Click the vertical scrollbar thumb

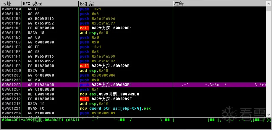pos(268,9)
